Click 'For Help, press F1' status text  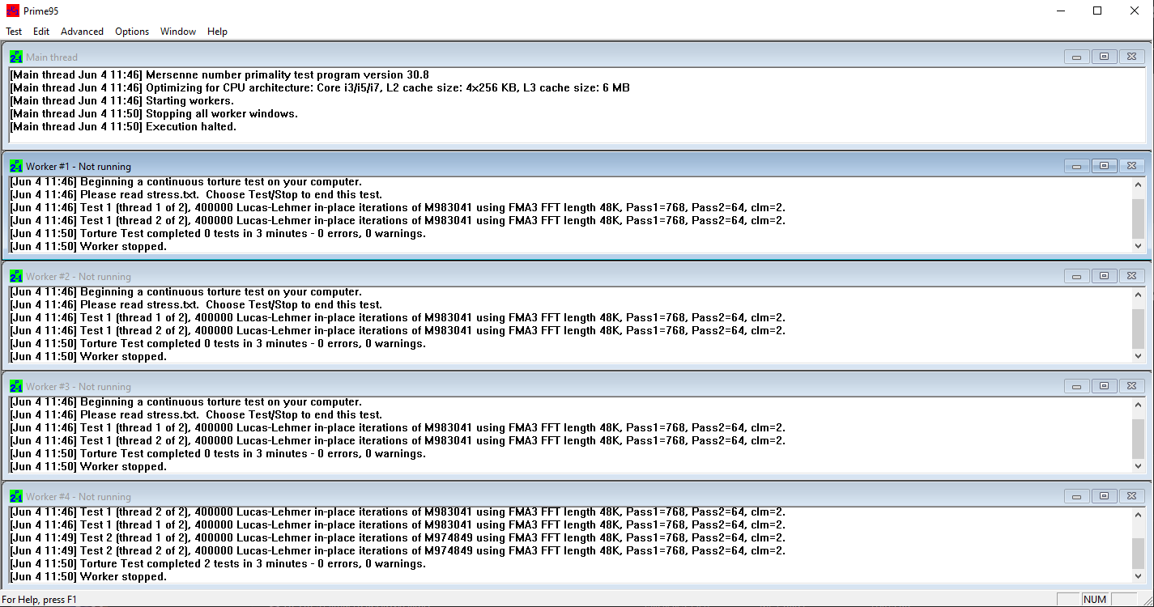[x=39, y=600]
